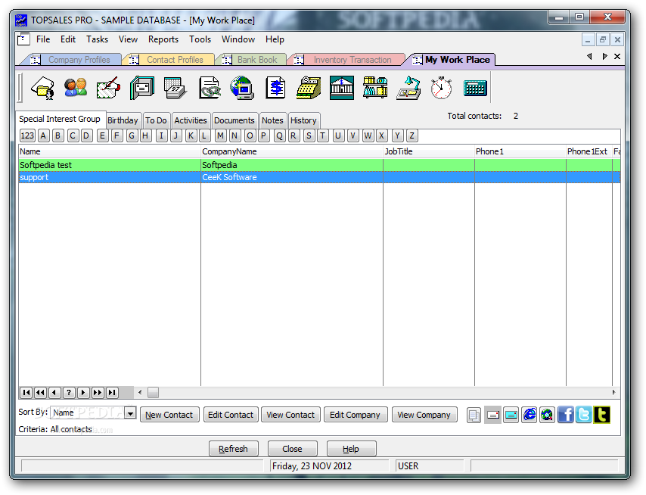Click the cyan envelope mail icon
Viewport: 646px width, 495px height.
coord(511,415)
